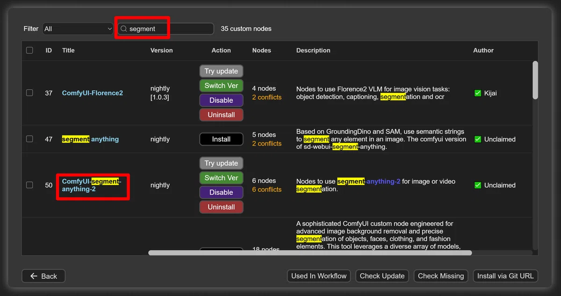Click nightly version in segment anything row

coord(160,139)
